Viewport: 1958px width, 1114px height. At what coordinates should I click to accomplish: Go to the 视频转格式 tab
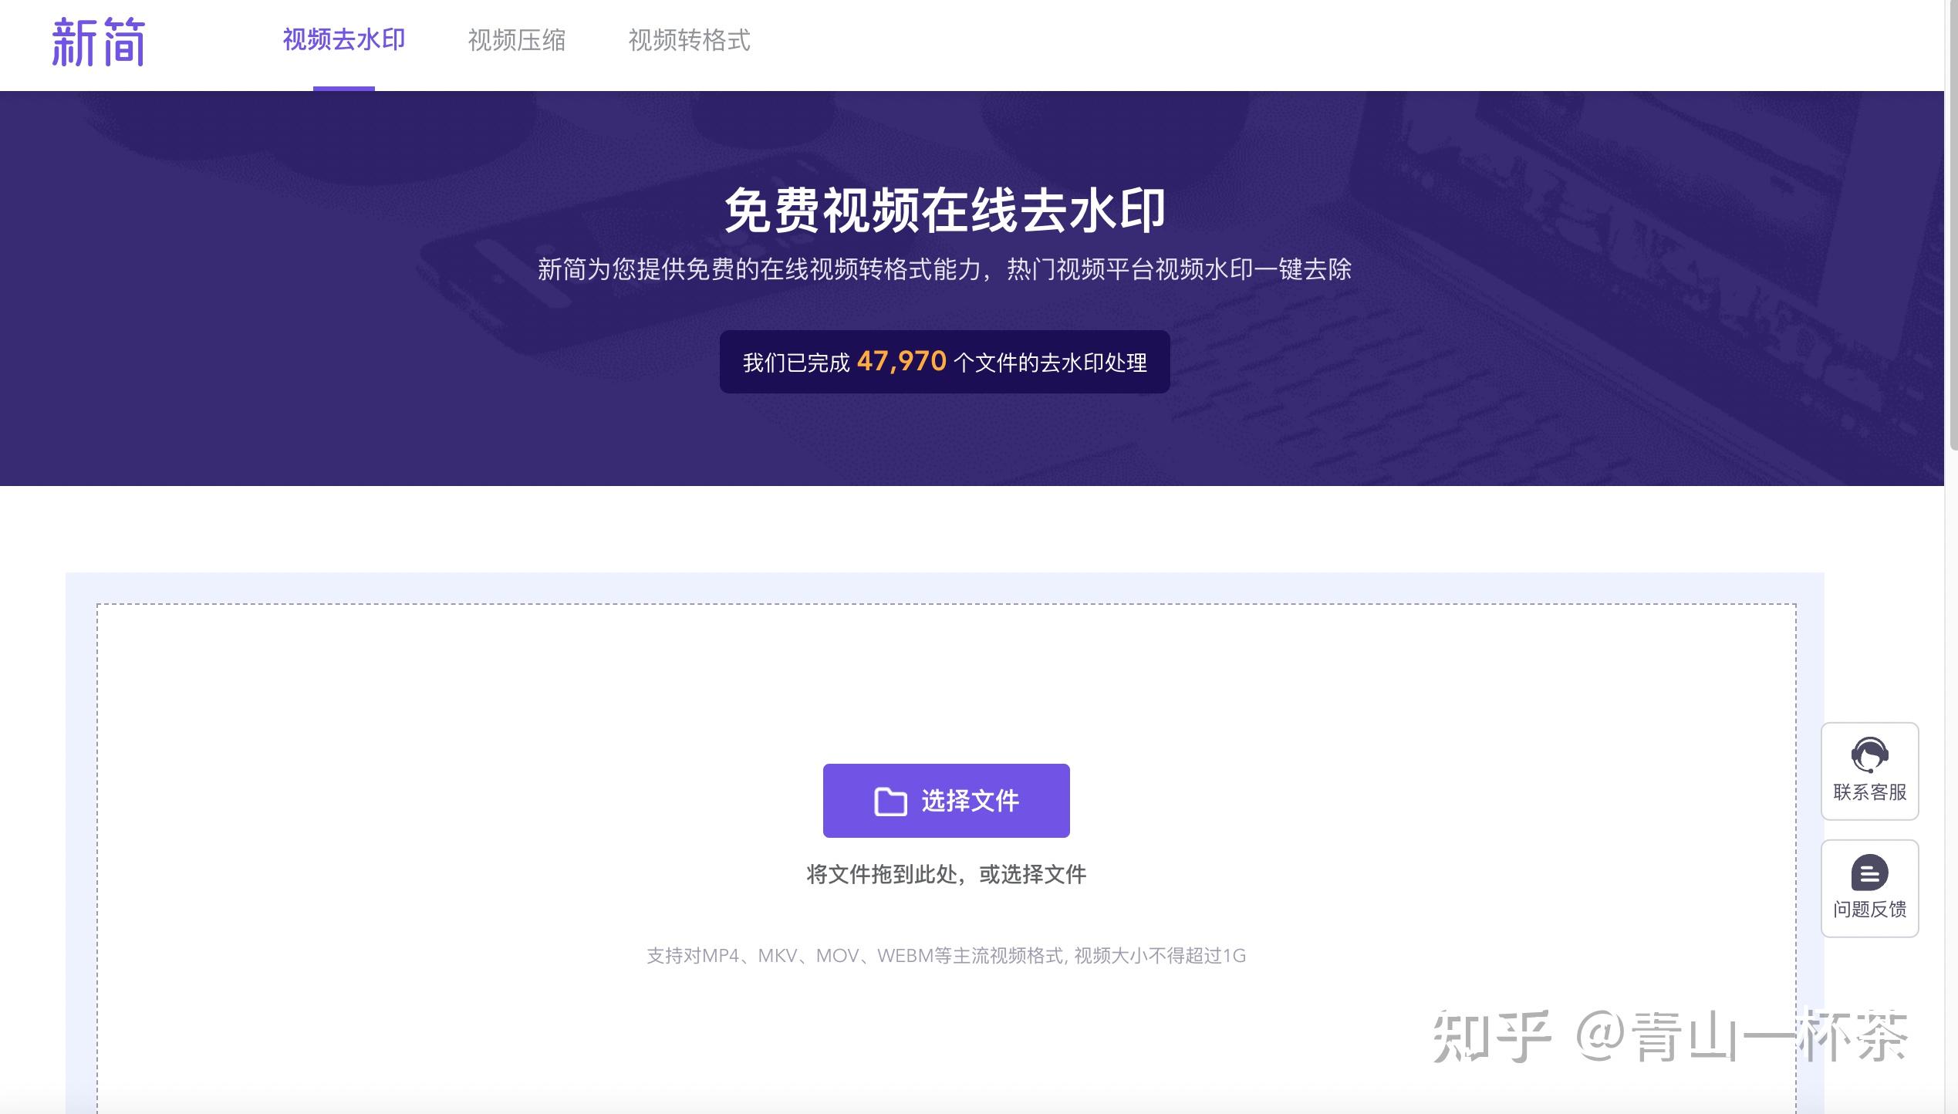click(690, 40)
